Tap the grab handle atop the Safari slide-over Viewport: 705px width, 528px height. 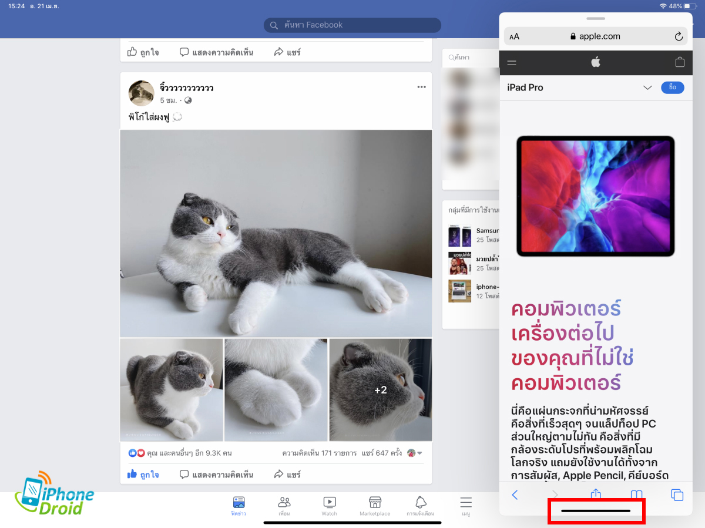point(596,18)
